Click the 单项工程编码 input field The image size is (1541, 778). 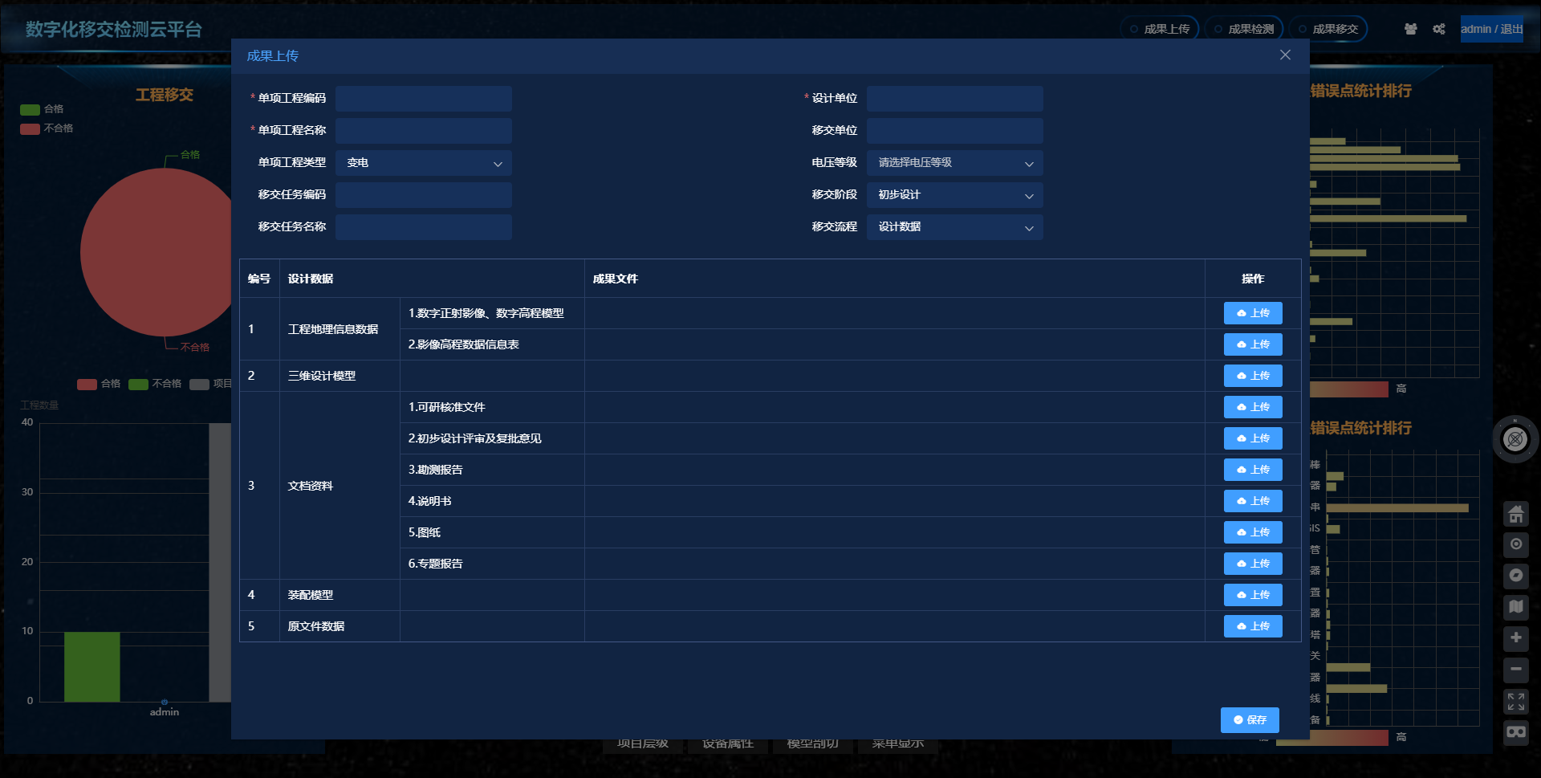point(423,99)
